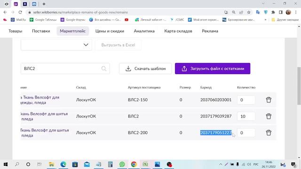Click the quantity field showing 10
The height and width of the screenshot is (169, 301).
[246, 116]
